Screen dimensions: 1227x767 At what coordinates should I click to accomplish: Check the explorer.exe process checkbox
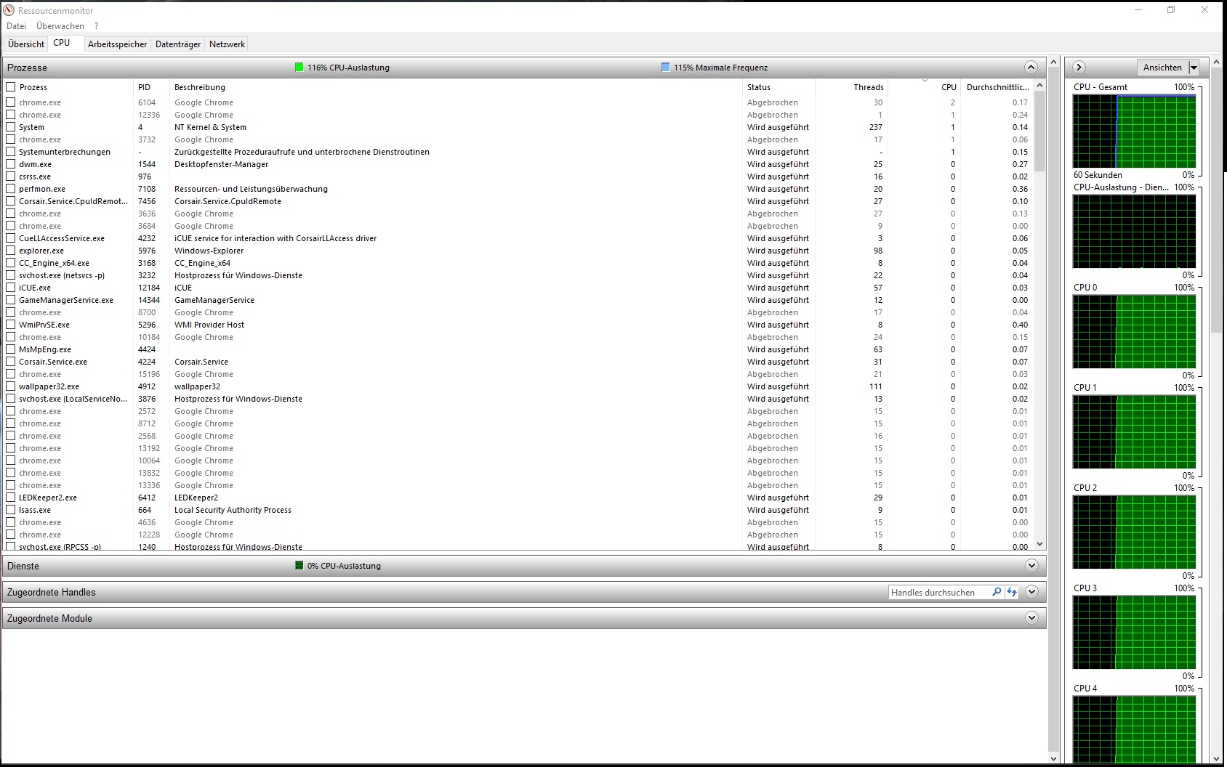[x=10, y=251]
